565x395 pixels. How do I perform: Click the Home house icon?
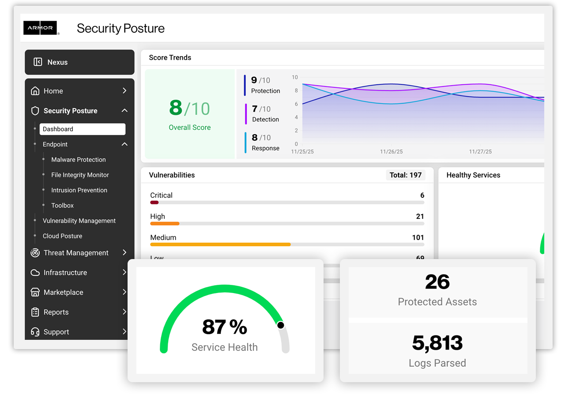coord(35,91)
